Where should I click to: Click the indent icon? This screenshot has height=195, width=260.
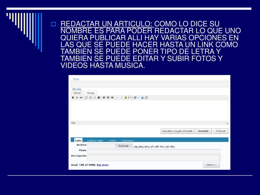pos(99,98)
